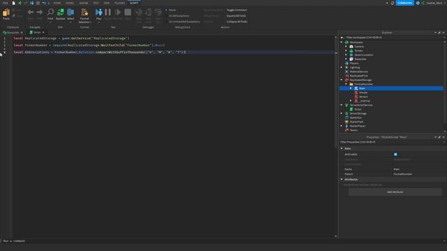The image size is (447, 251).
Task: Go back with the navigate Back arrow
Action: point(31,13)
